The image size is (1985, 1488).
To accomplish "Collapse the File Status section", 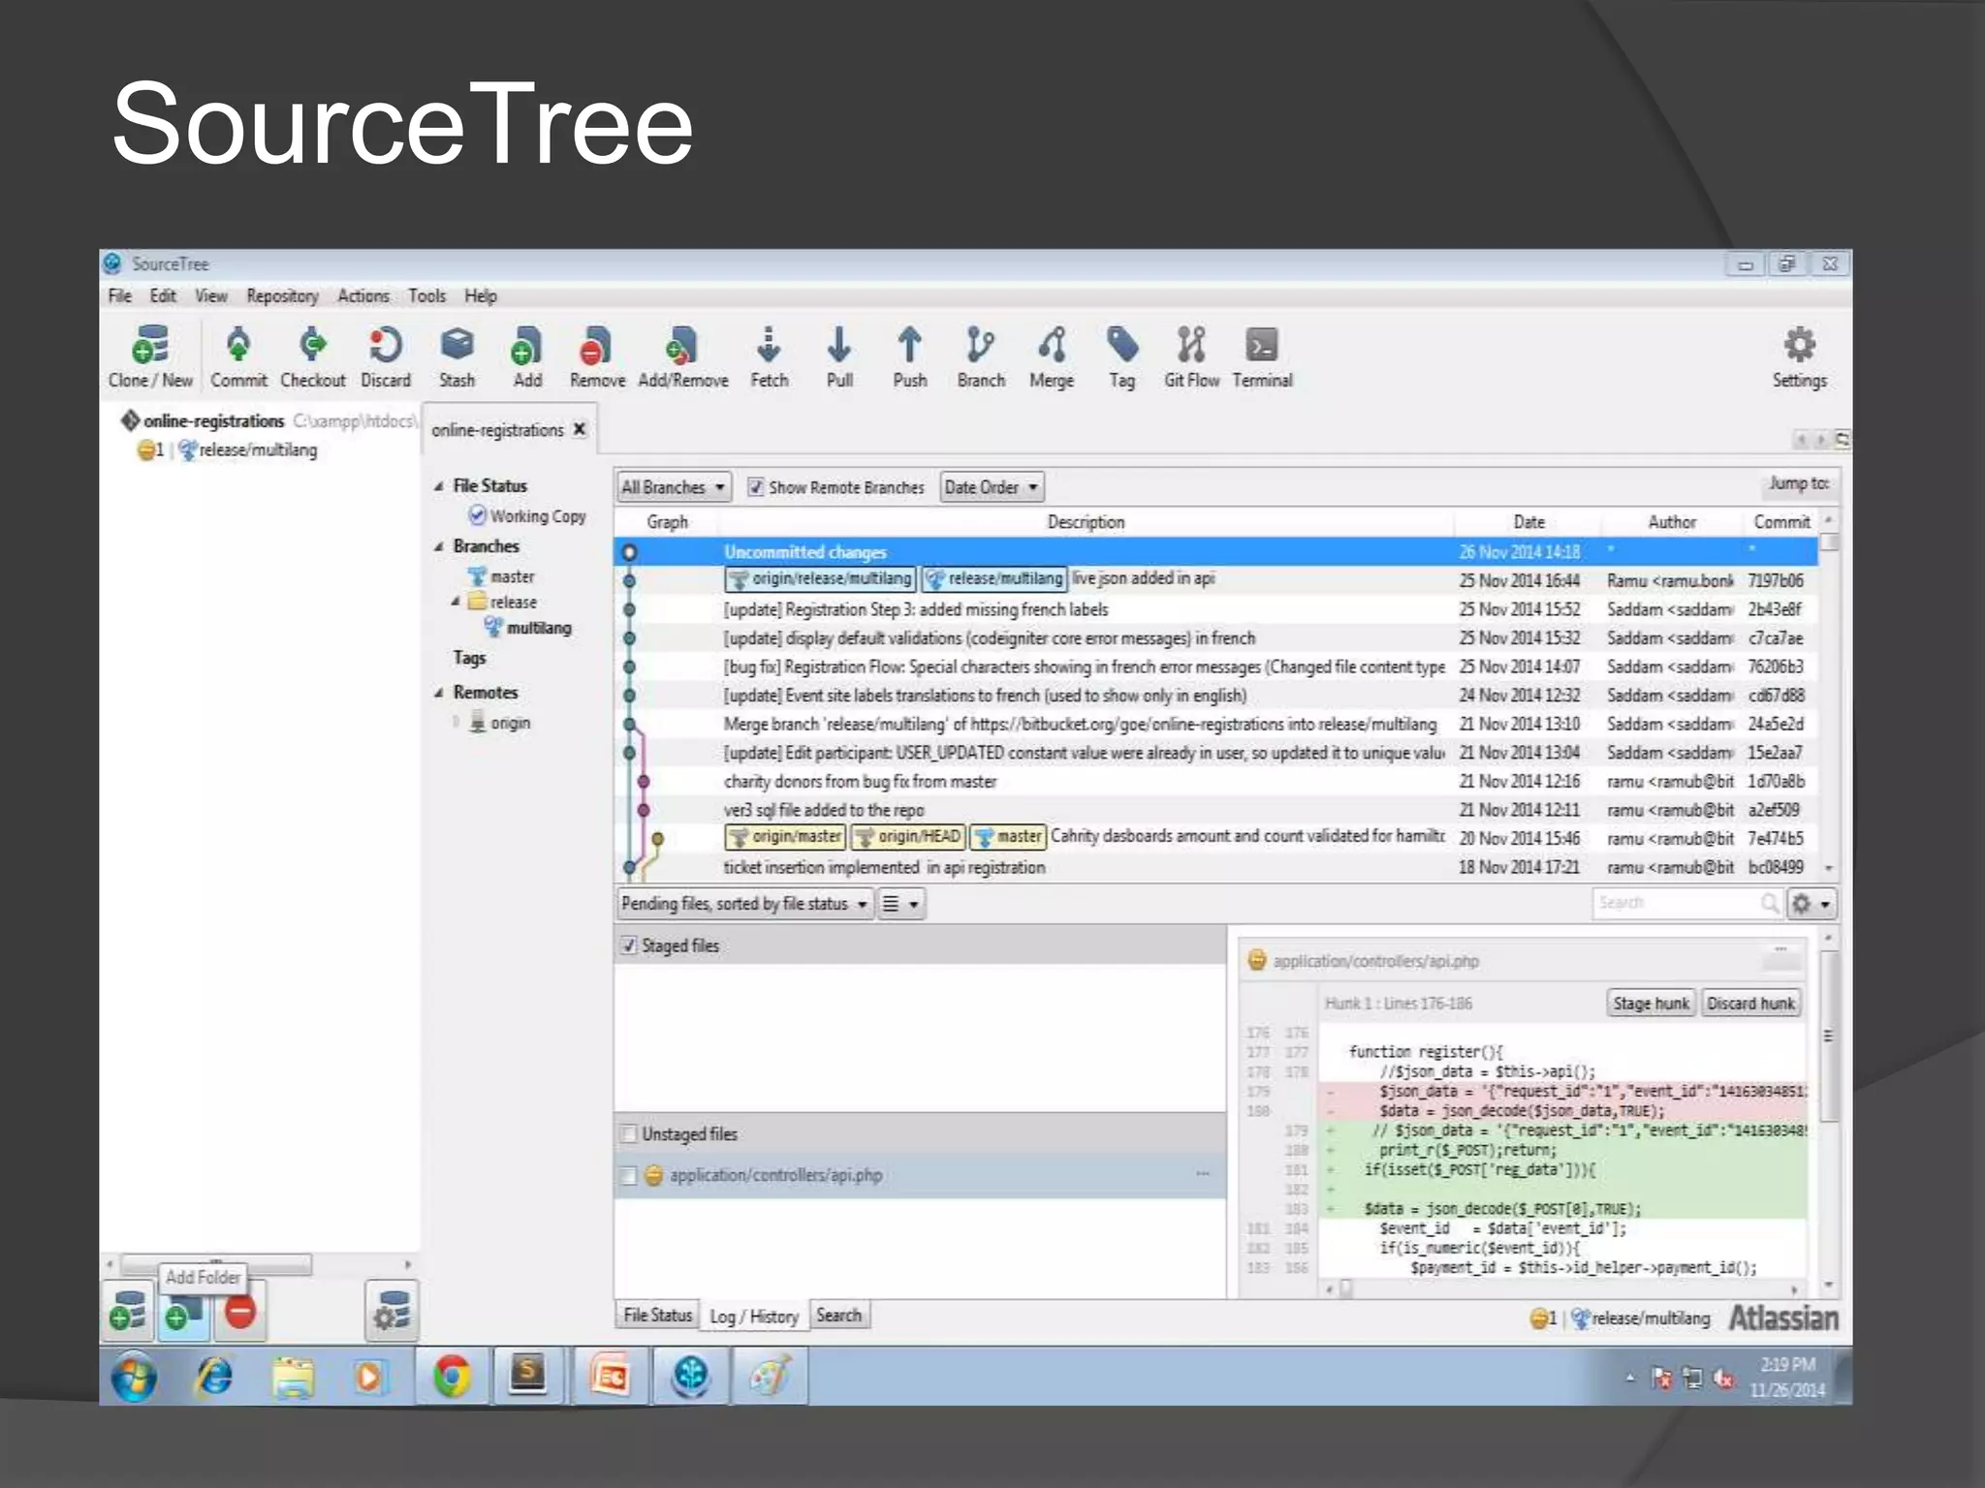I will pos(439,486).
